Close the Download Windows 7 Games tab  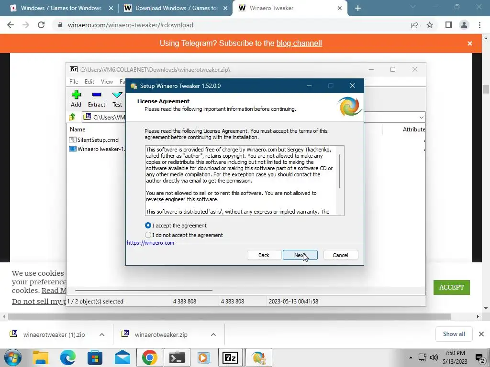point(225,9)
